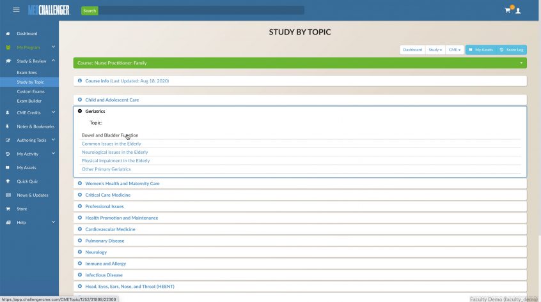Open Physical Impairment in the Elderly topic
Image resolution: width=541 pixels, height=302 pixels.
click(x=116, y=160)
